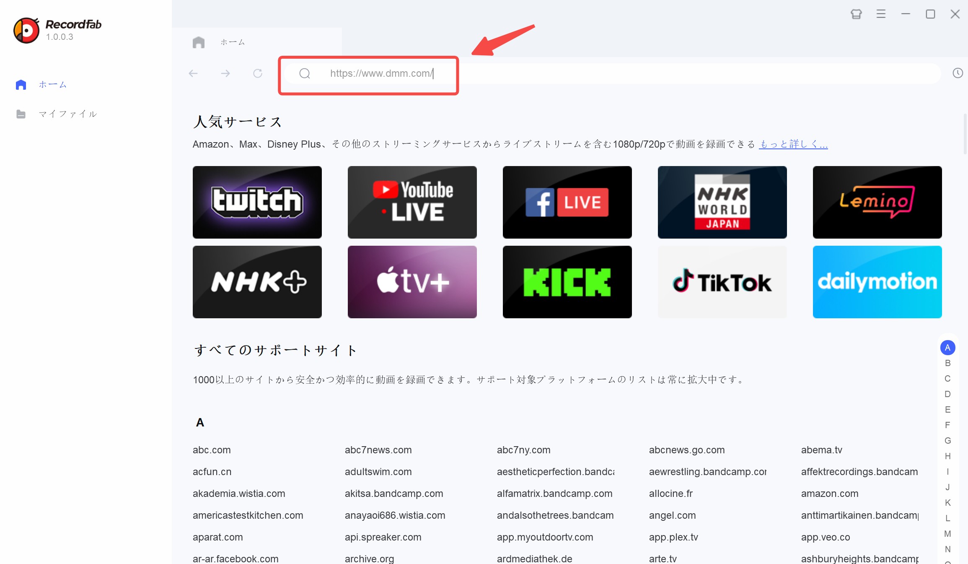Open americastestkitchen.com site link
Screen dimensions: 968x564
point(248,515)
